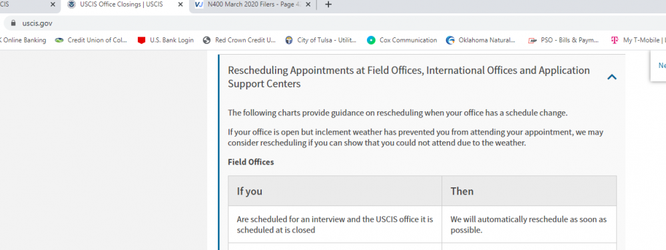Click the padlock icon beside uscis.gov

point(13,23)
